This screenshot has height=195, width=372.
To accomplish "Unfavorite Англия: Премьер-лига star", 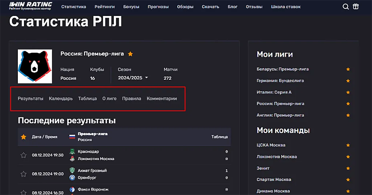I will click(348, 115).
